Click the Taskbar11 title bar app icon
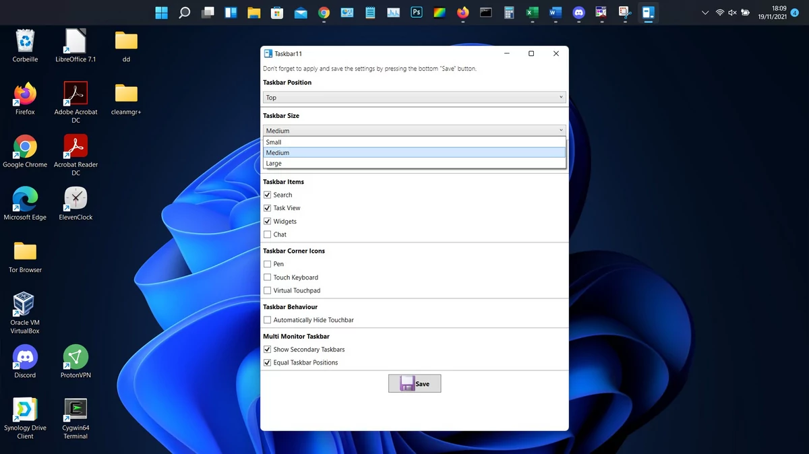This screenshot has height=454, width=809. pos(268,53)
